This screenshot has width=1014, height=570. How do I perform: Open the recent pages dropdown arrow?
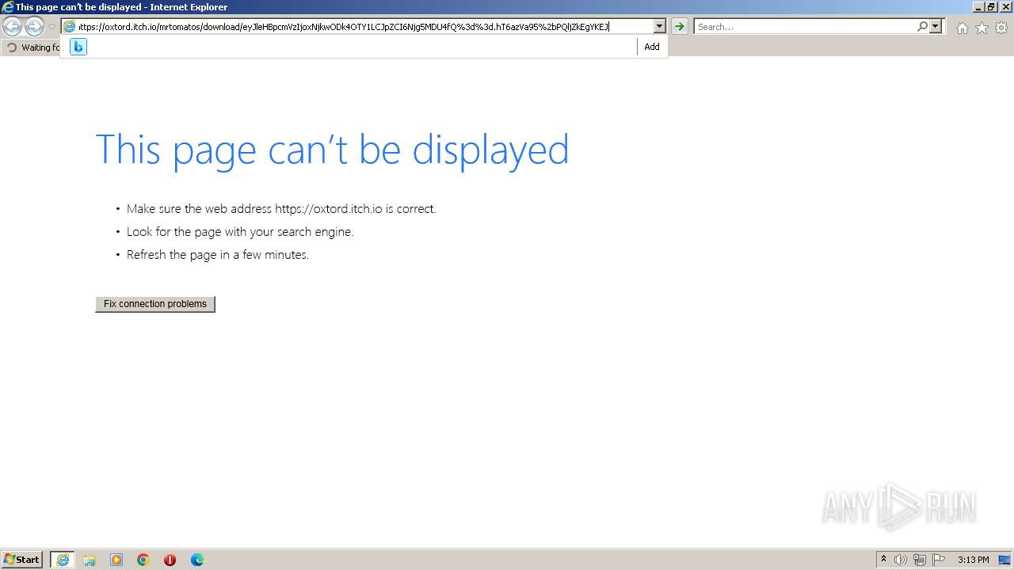click(51, 27)
